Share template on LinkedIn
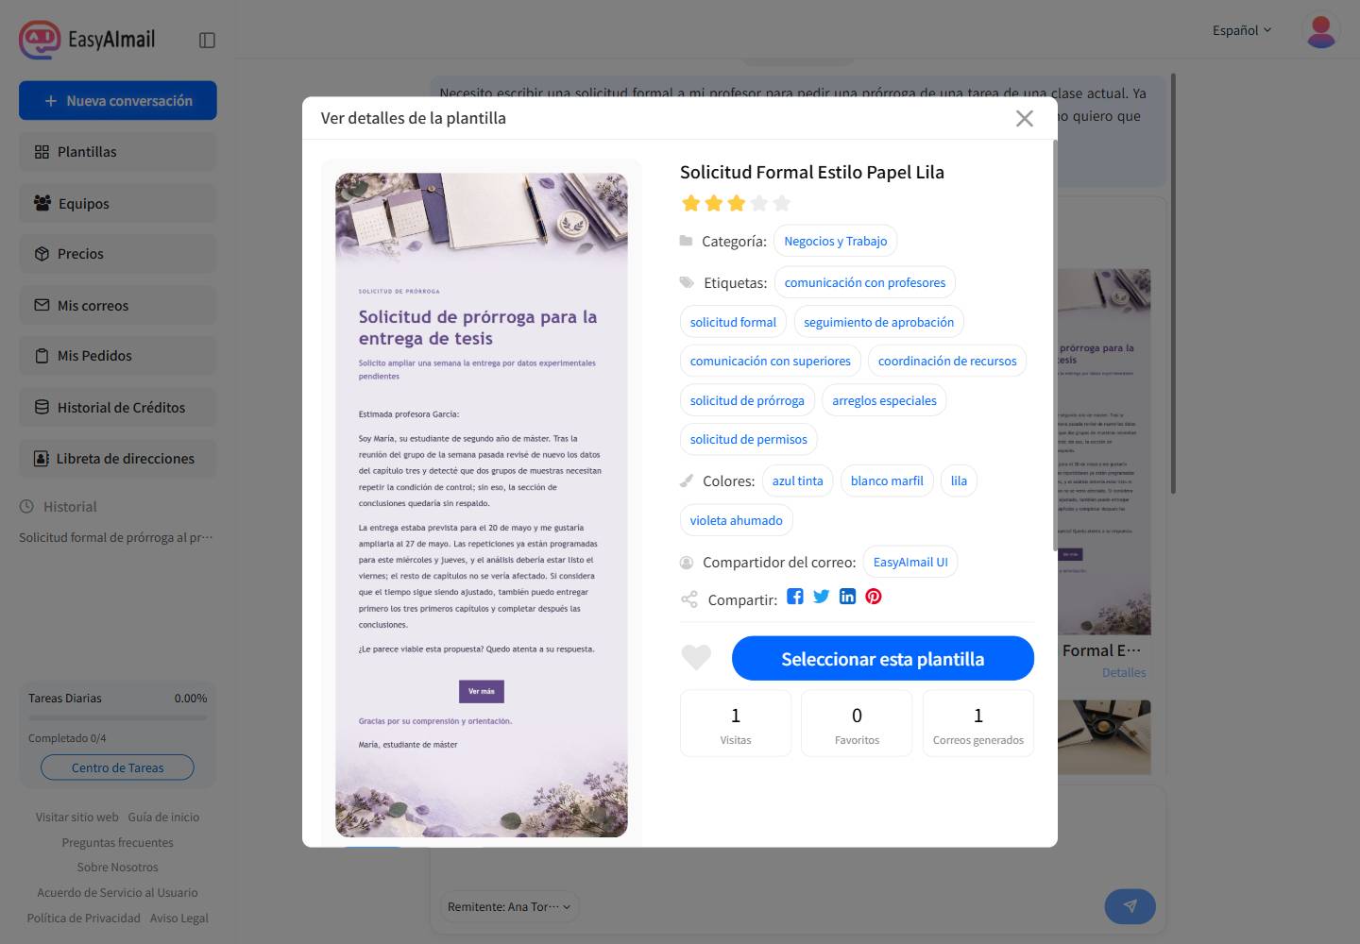The width and height of the screenshot is (1360, 944). pos(847,597)
